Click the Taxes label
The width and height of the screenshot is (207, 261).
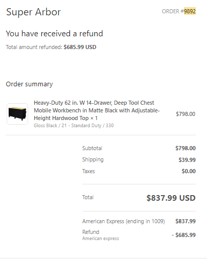88,171
